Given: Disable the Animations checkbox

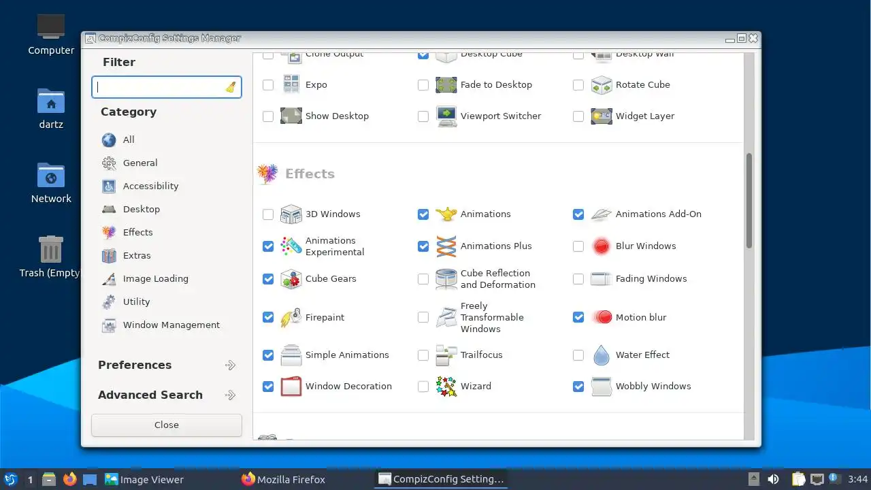Looking at the screenshot, I should 423,214.
